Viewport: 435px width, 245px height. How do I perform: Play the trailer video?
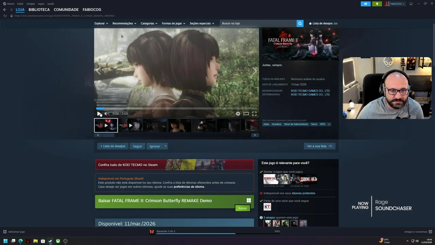coord(99,114)
